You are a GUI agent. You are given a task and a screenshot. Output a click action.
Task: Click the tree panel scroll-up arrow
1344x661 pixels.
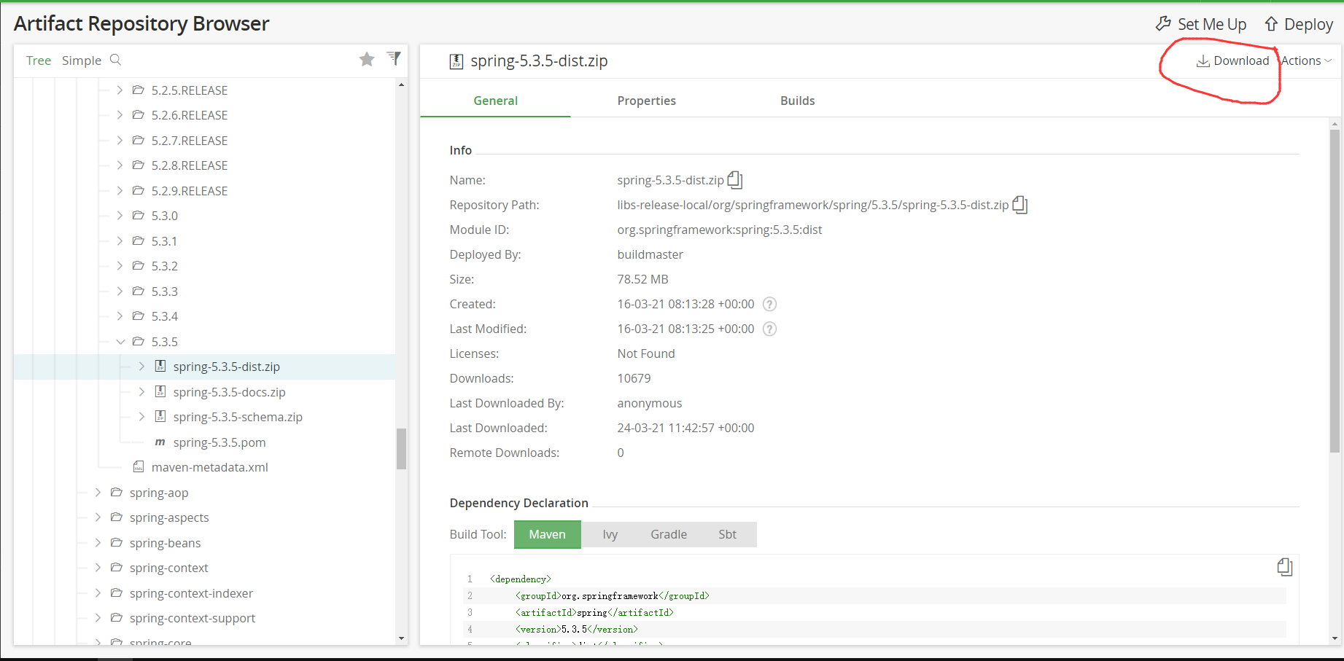click(401, 85)
